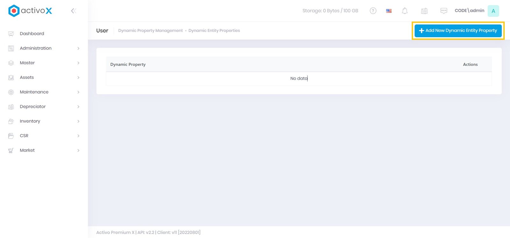The width and height of the screenshot is (510, 238).
Task: Click the user avatar 'A'
Action: [493, 11]
